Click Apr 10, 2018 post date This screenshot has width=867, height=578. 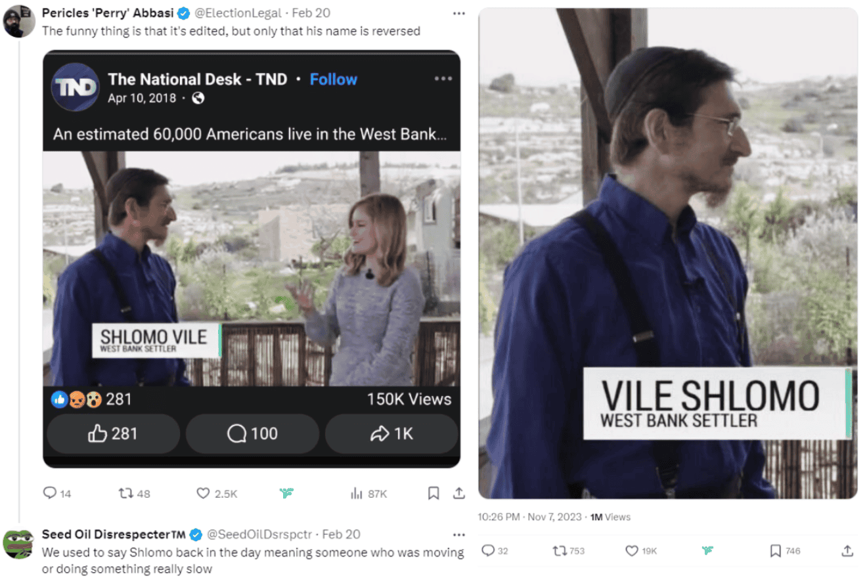tap(143, 99)
